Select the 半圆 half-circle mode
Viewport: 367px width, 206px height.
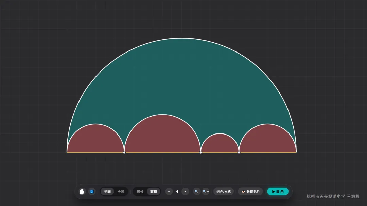[x=107, y=191]
